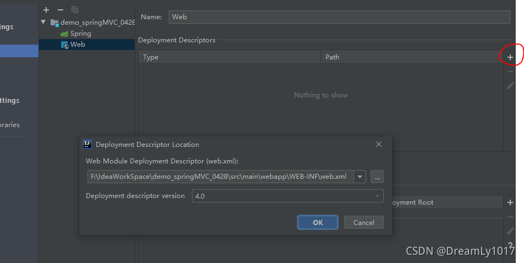524x263 pixels.
Task: Click the help question mark icon
Action: coord(510,245)
